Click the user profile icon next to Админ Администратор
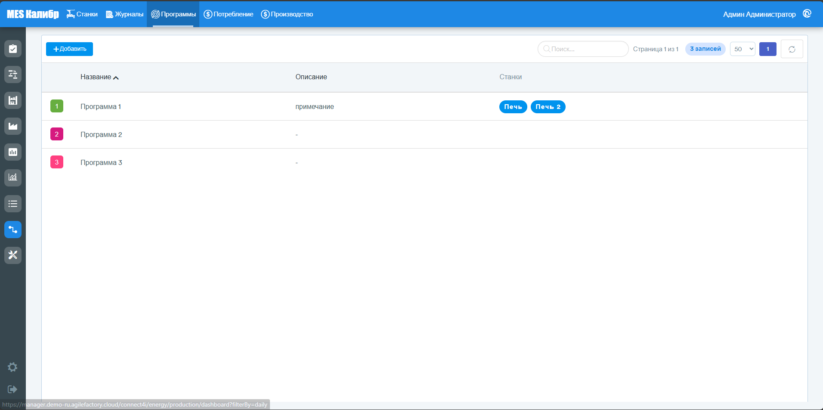Image resolution: width=823 pixels, height=410 pixels. 807,14
